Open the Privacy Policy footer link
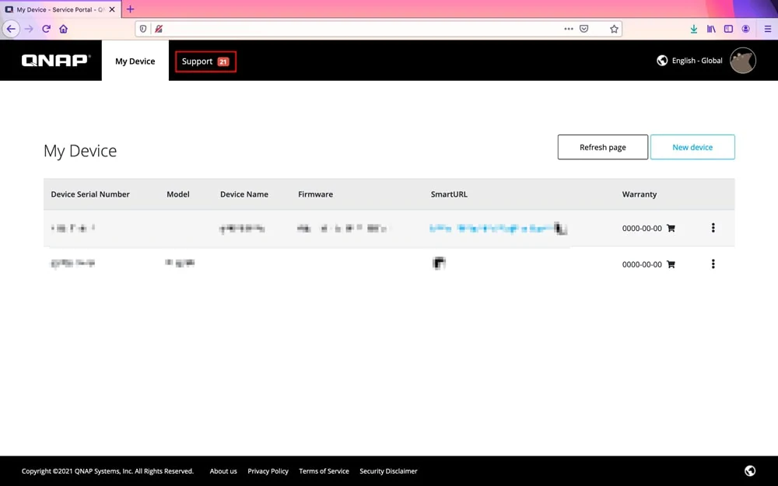 (268, 471)
